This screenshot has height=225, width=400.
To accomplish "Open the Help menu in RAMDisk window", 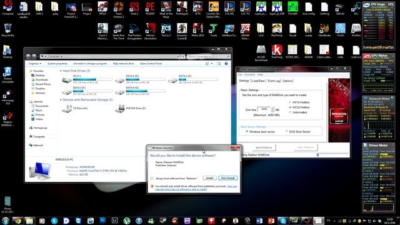I will tap(260, 75).
